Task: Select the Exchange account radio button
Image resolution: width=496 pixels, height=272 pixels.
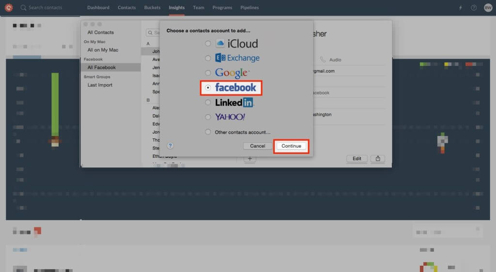Action: (208, 58)
